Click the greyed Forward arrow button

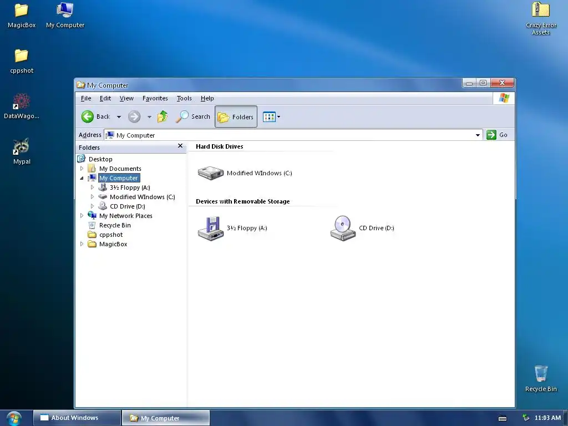tap(134, 116)
